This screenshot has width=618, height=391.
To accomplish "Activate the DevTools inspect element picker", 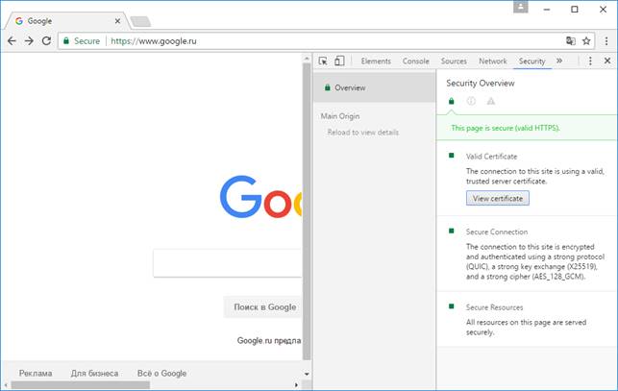I will tap(323, 61).
